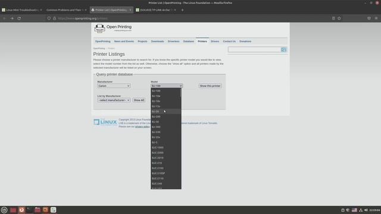Select BJC-2100 from the model list
The width and height of the screenshot is (381, 214).
(x=165, y=168)
